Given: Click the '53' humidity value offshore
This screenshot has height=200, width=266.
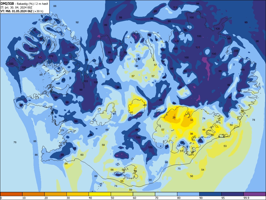Looking at the screenshot, I should [225, 146].
